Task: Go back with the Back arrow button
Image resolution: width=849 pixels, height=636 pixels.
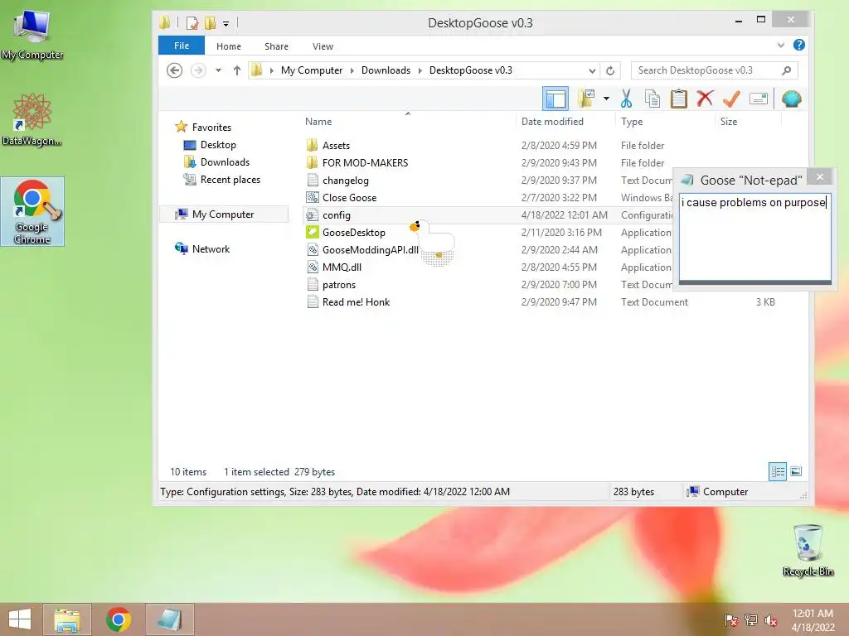Action: coord(174,70)
